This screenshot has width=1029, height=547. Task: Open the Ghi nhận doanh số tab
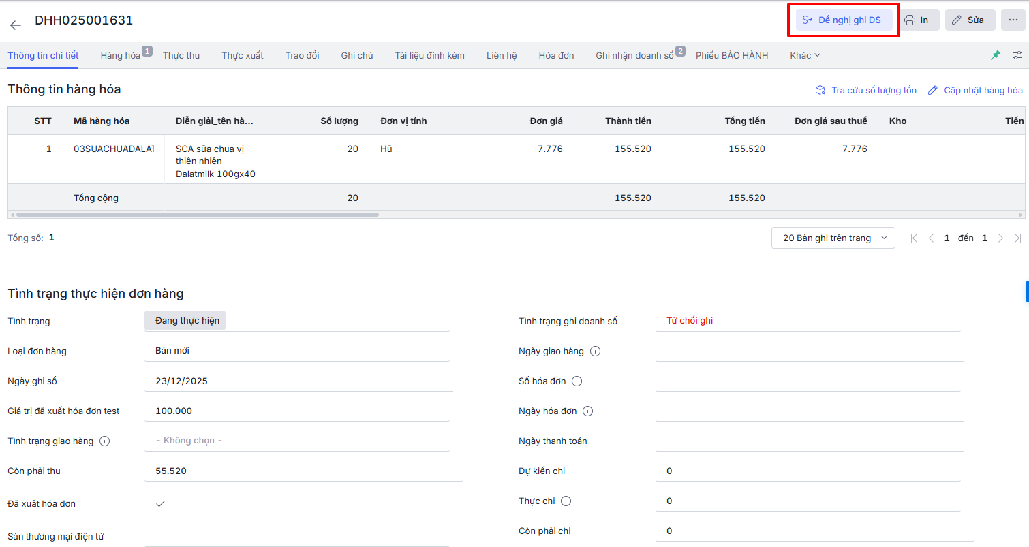point(634,55)
